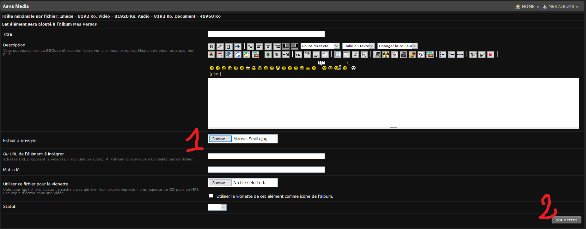Viewport: 586px width, 229px height.
Task: Insert the skull smiley
Action: point(353,68)
